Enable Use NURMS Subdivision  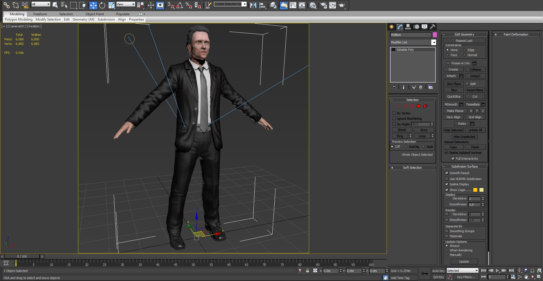point(447,179)
